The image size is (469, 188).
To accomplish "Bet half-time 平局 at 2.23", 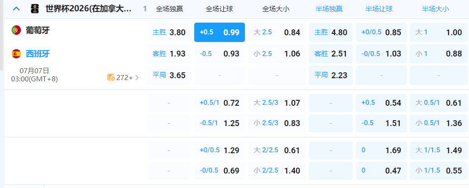I will click(x=330, y=75).
